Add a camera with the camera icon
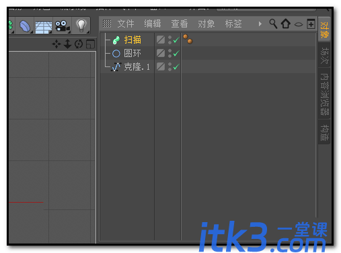Screen dimensions: 341x253 (x=63, y=26)
